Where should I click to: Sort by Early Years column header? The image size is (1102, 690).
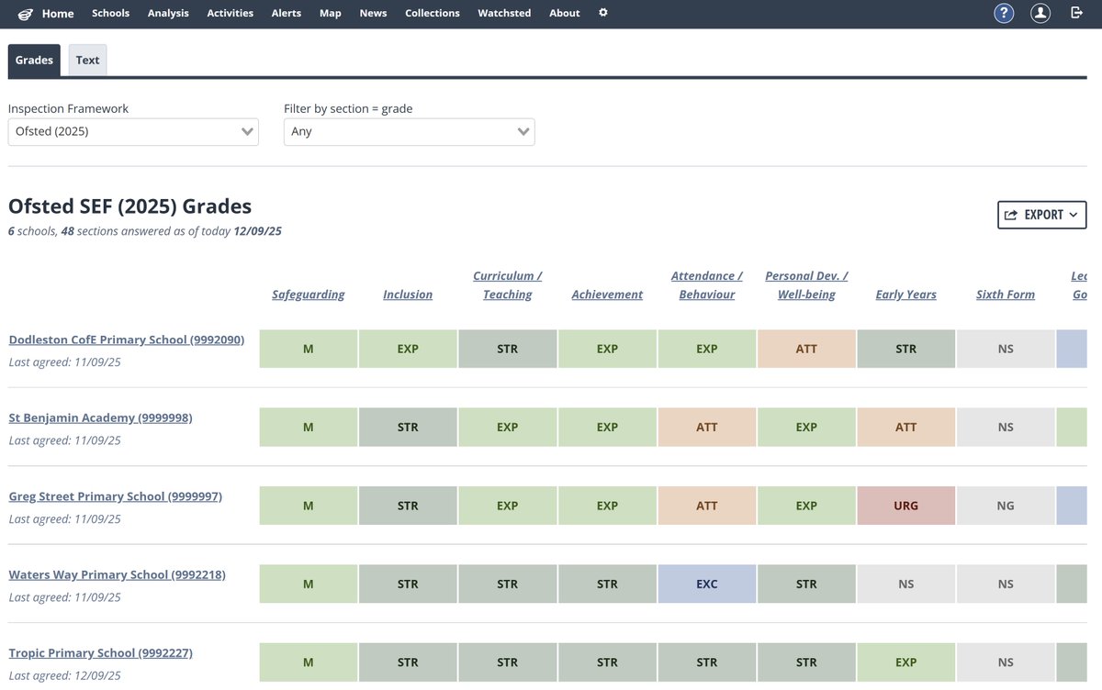pyautogui.click(x=906, y=295)
